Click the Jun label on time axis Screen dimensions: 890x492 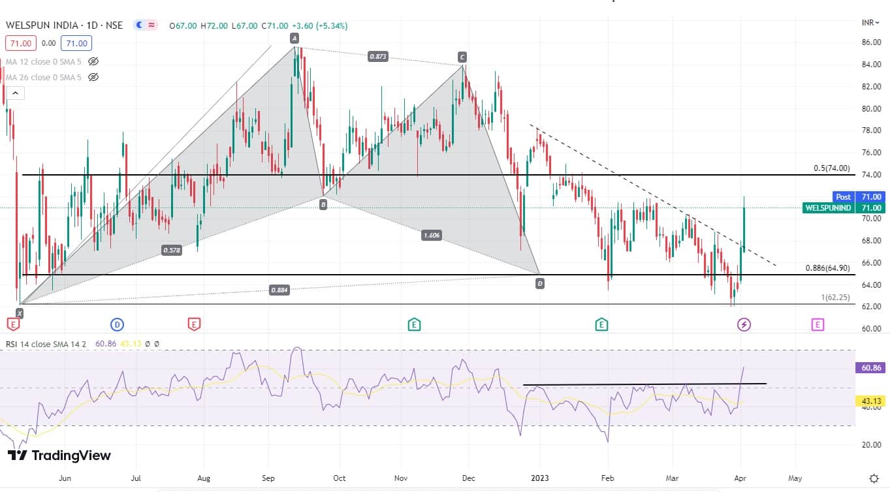(x=65, y=478)
